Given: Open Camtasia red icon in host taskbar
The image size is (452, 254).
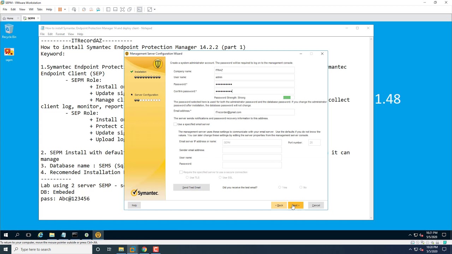Looking at the screenshot, I should tap(156, 249).
